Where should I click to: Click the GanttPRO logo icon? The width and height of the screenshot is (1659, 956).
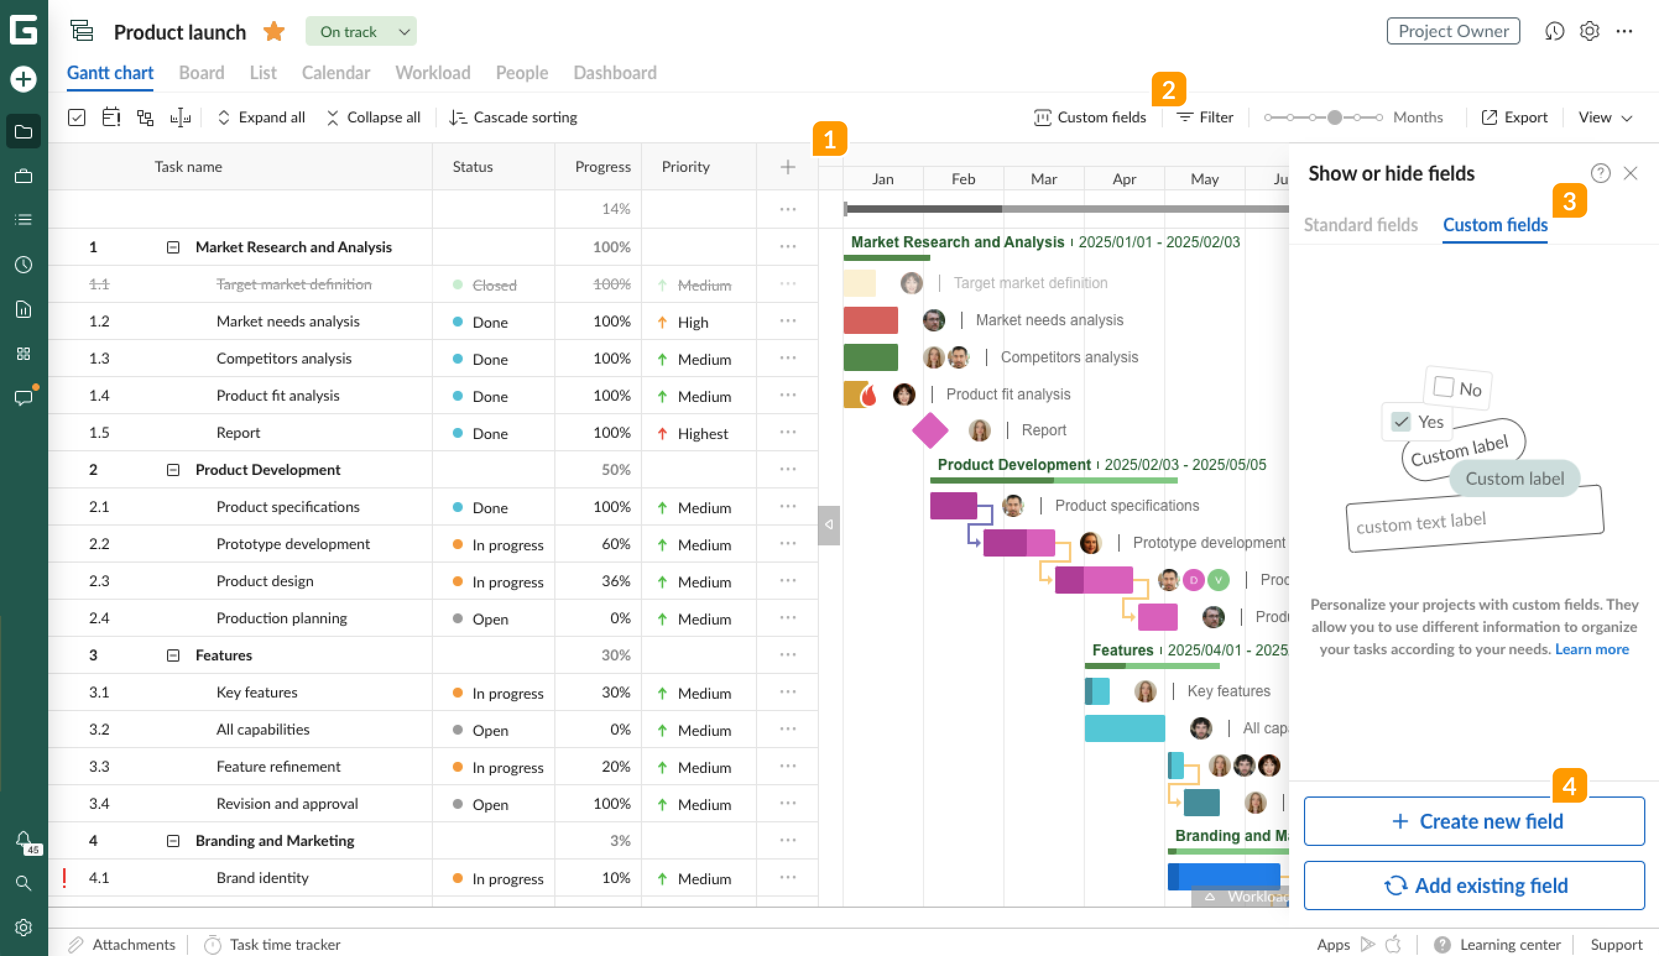click(24, 30)
